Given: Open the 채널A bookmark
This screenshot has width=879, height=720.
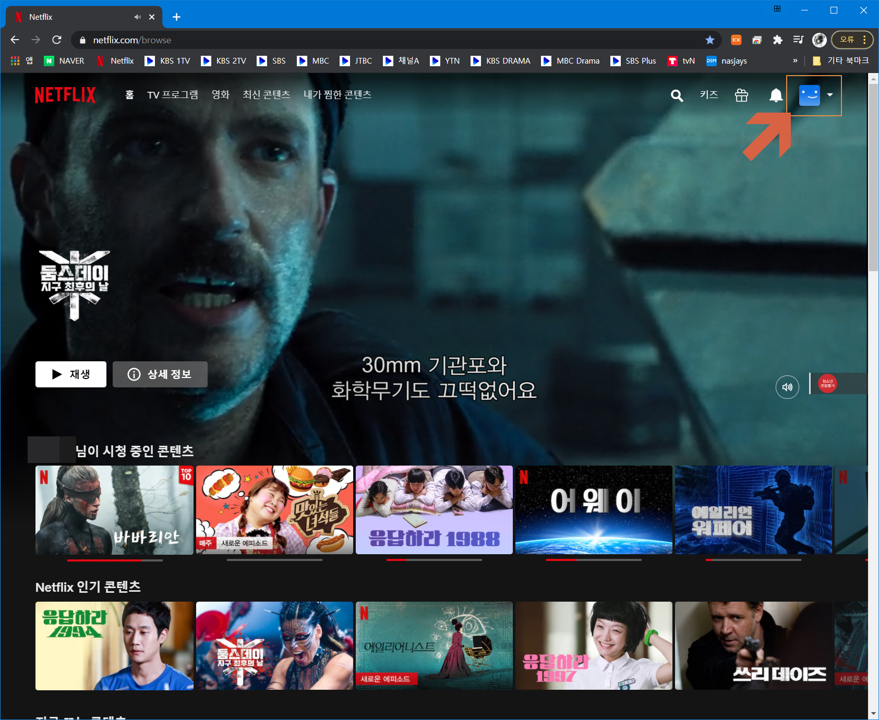Looking at the screenshot, I should coord(401,61).
